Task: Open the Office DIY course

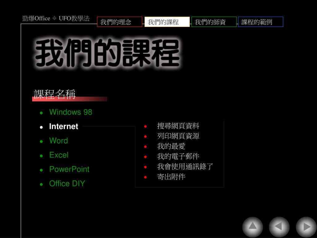Action: [x=67, y=183]
